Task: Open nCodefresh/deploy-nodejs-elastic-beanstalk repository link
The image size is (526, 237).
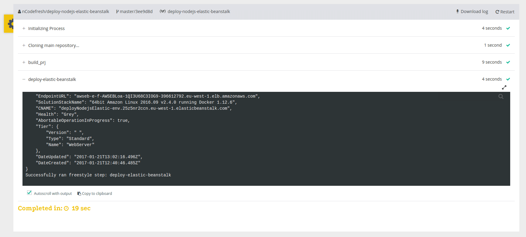Action: [x=65, y=12]
